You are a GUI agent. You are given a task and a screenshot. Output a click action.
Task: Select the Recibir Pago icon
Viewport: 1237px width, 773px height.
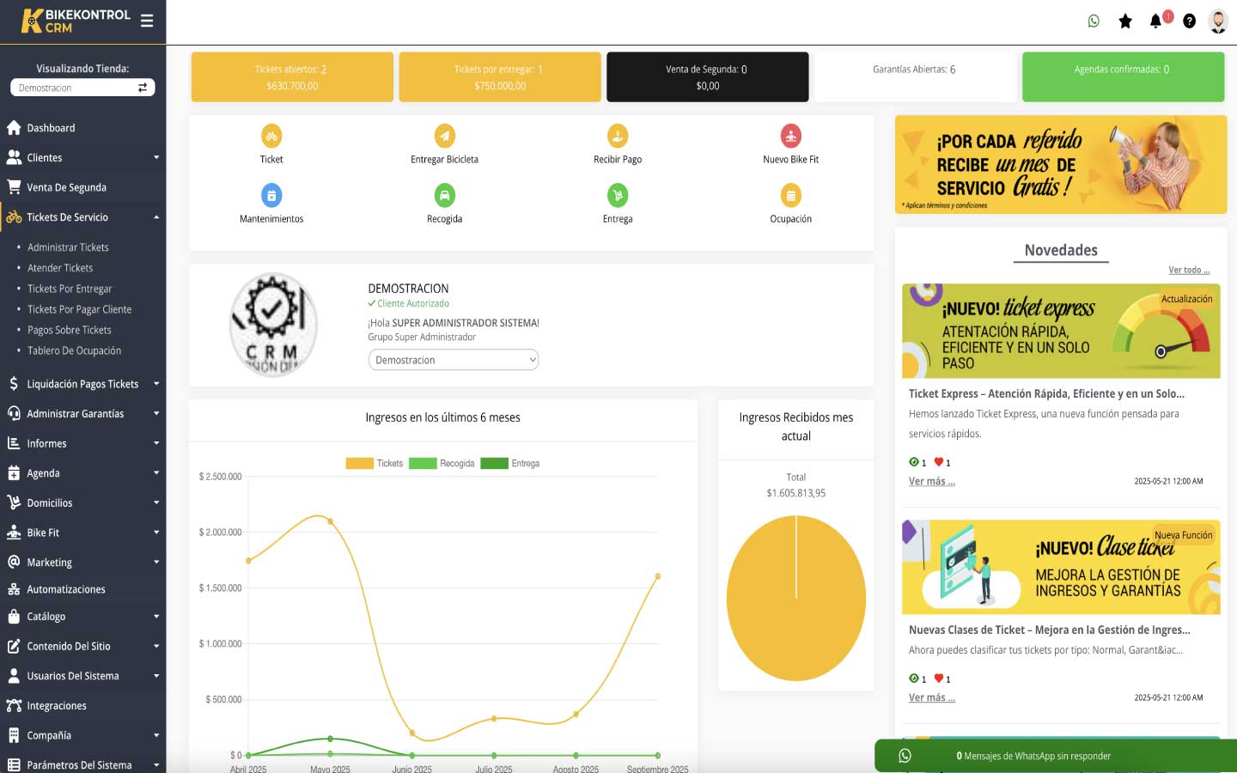pyautogui.click(x=617, y=135)
